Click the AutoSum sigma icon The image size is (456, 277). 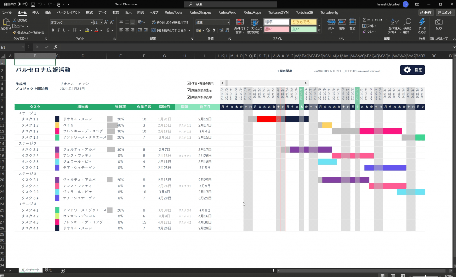365,20
